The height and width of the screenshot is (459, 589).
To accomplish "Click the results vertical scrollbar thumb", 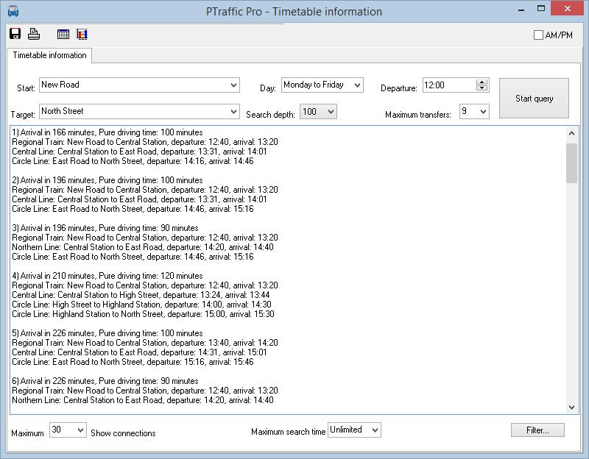I will coord(571,163).
